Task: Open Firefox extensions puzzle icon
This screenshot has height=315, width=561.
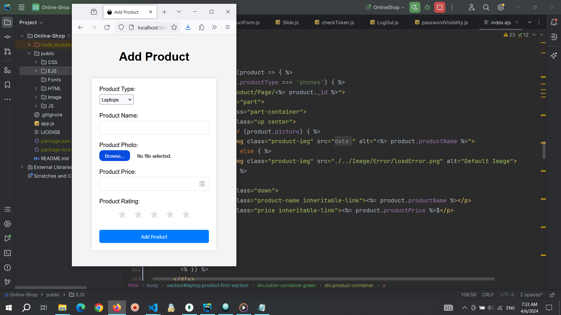Action: pos(201,27)
